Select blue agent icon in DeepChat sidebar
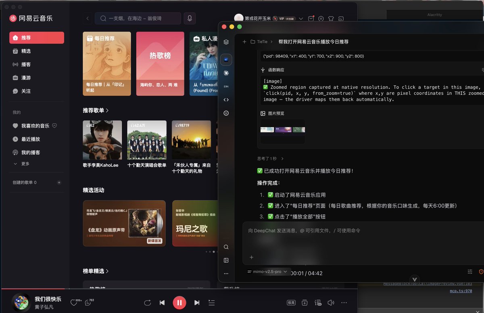484x313 pixels. point(226,60)
